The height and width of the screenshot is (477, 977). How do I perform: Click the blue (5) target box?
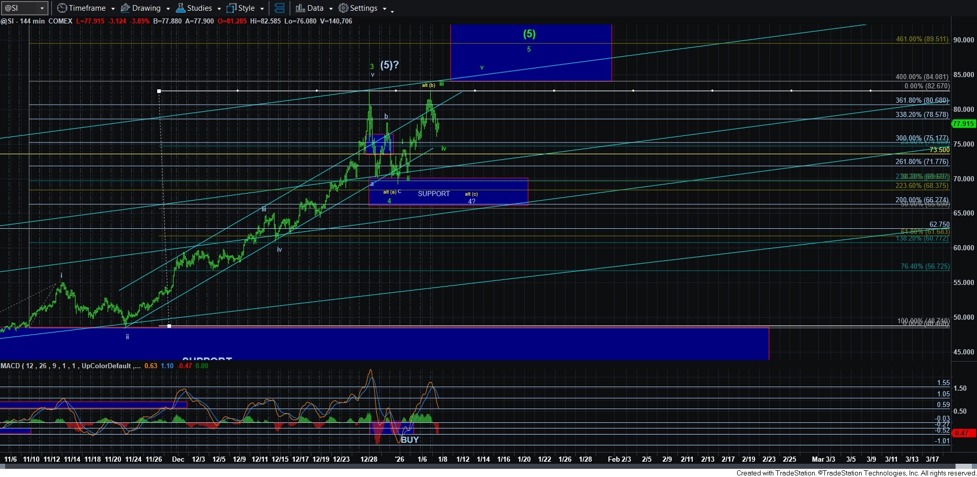(x=530, y=53)
